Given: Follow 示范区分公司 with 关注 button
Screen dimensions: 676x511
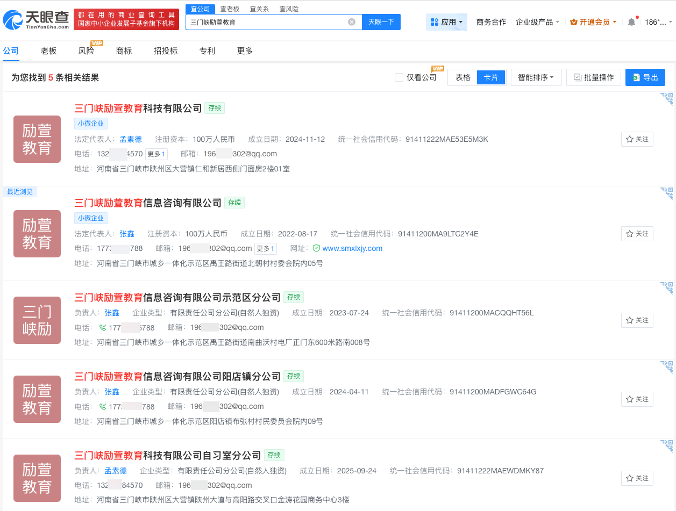Looking at the screenshot, I should pyautogui.click(x=637, y=320).
